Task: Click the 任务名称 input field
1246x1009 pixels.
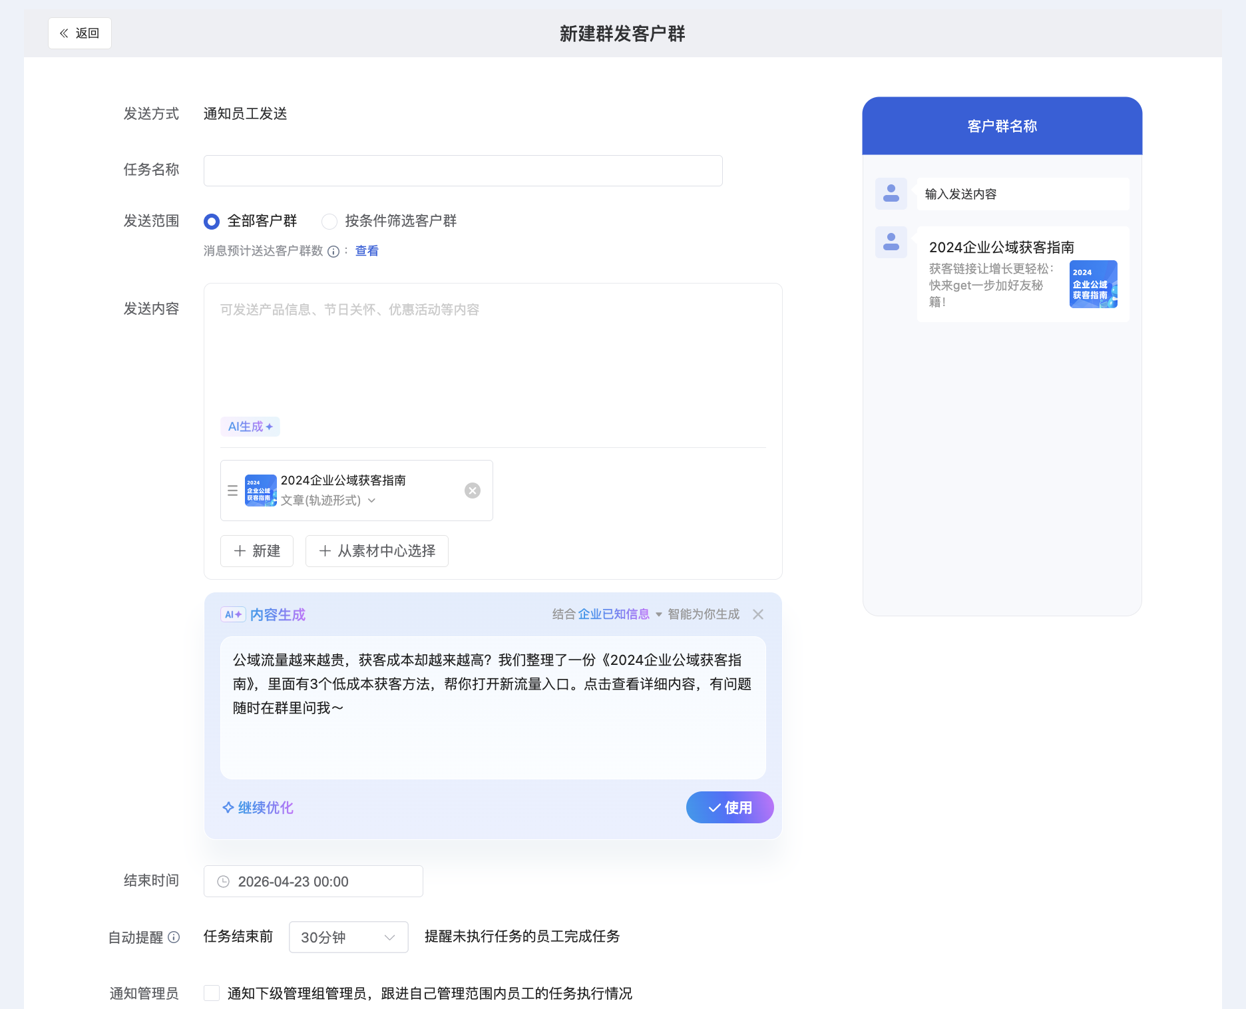Action: pos(463,170)
